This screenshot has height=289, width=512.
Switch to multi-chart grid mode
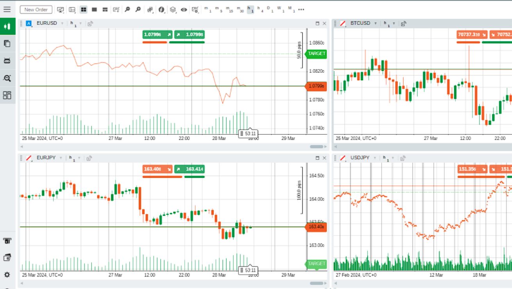click(x=84, y=10)
